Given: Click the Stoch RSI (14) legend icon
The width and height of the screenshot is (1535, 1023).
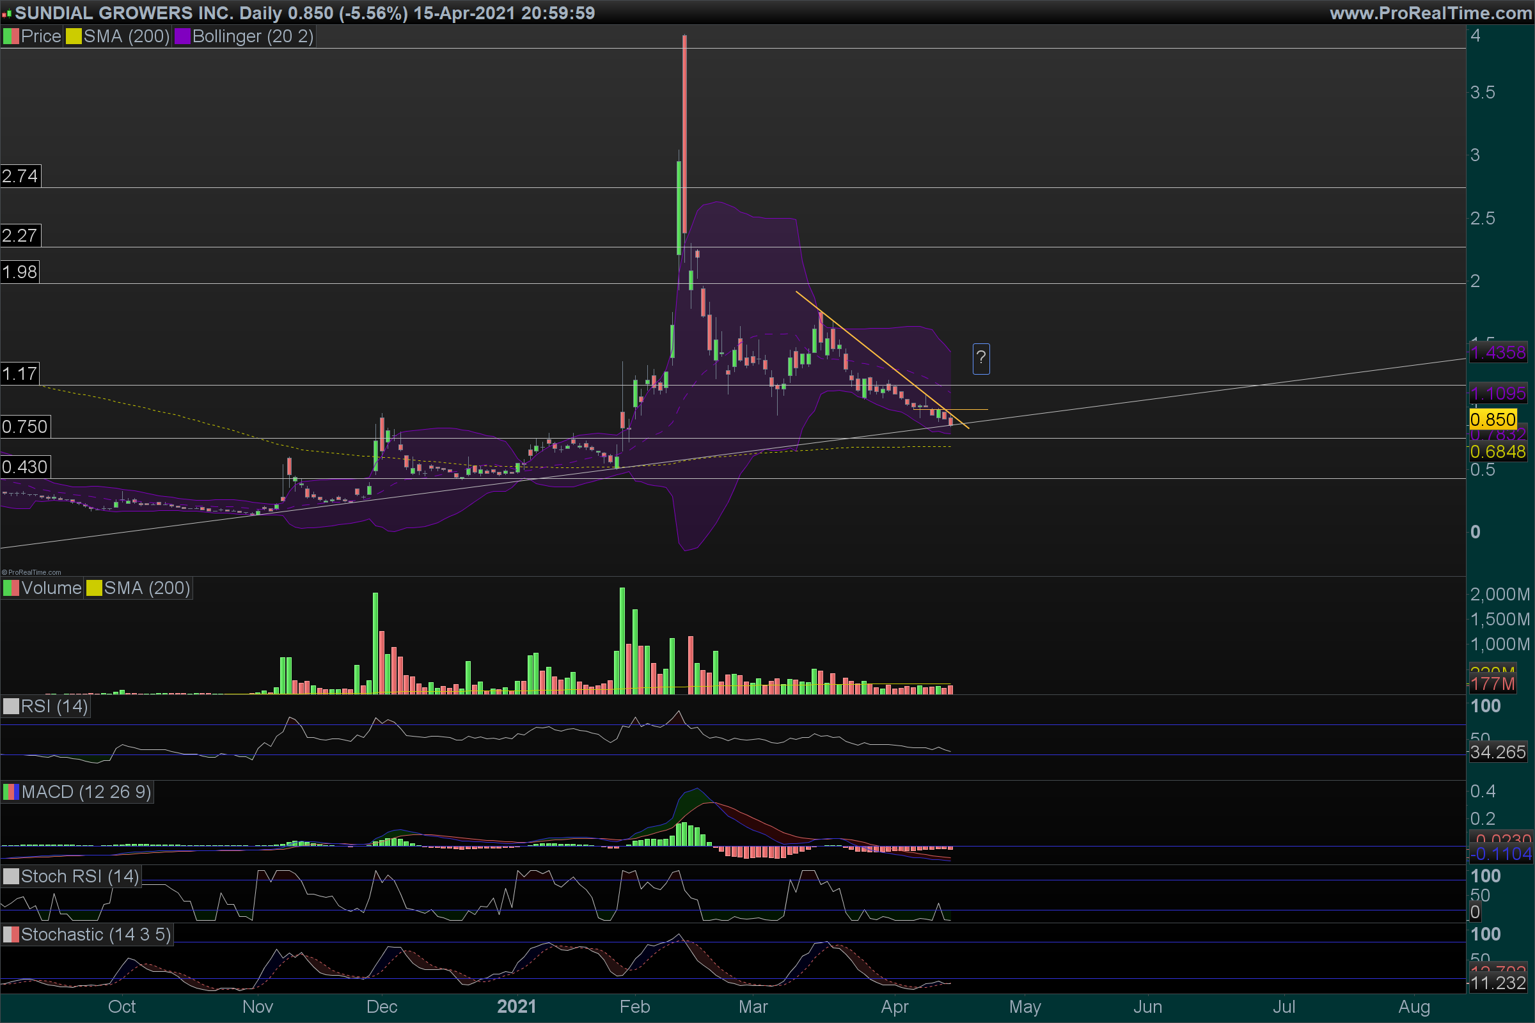Looking at the screenshot, I should (10, 876).
